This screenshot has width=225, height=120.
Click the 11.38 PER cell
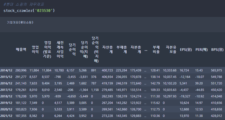click(199, 116)
